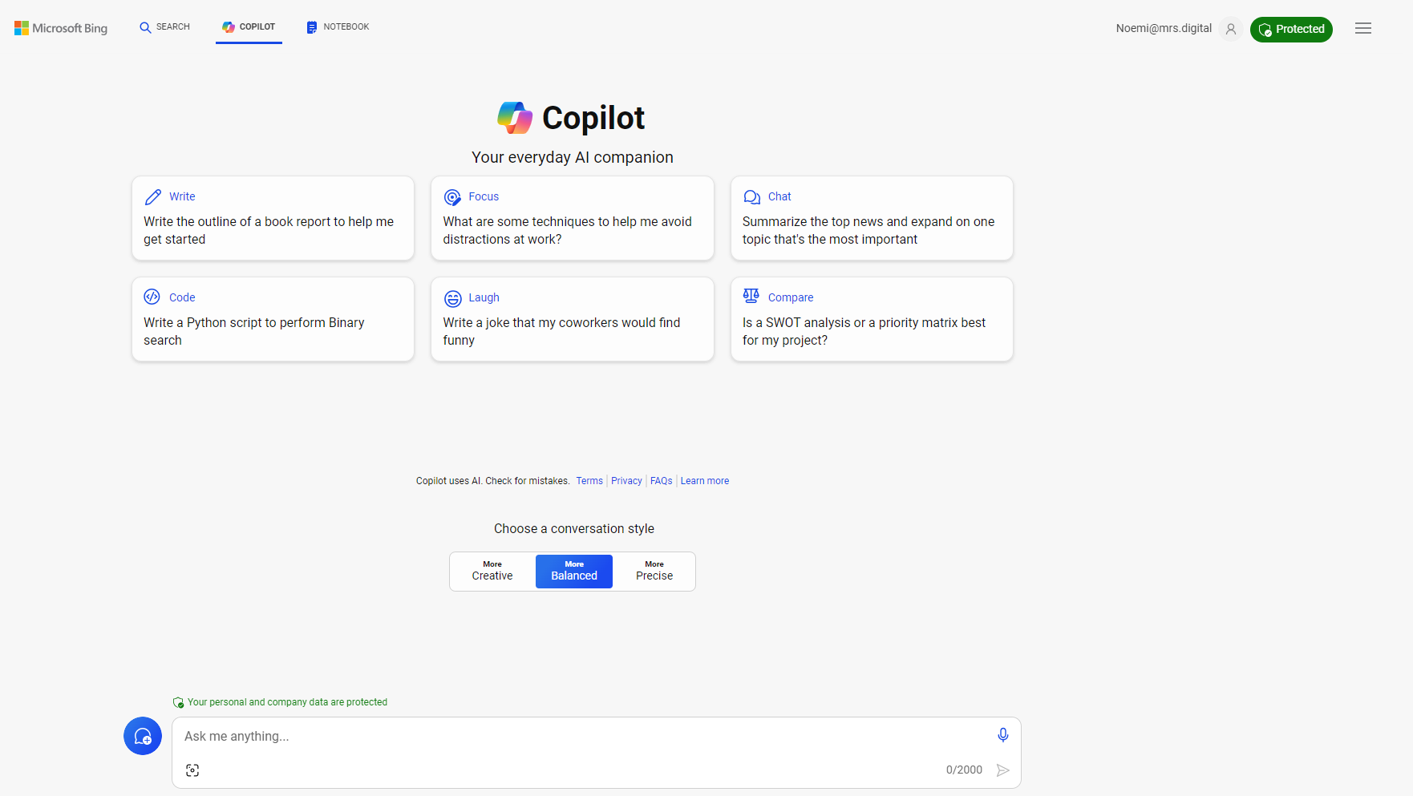Start a new topic with blue chat button
1413x796 pixels.
(143, 736)
